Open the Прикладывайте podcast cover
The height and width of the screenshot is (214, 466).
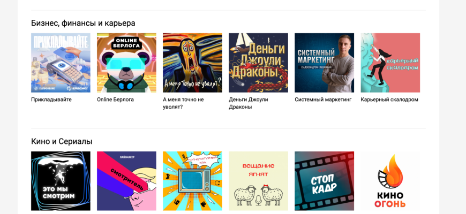click(61, 63)
